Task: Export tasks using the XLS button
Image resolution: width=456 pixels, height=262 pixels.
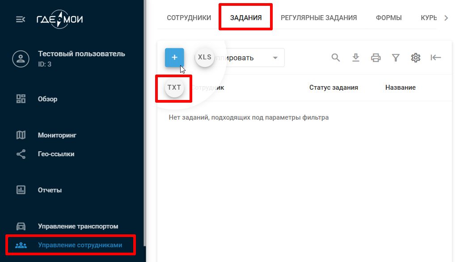Action: [204, 57]
